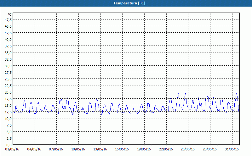The height and width of the screenshot is (157, 252).
Task: Click the 01/05/16 date label
Action: pos(12,149)
